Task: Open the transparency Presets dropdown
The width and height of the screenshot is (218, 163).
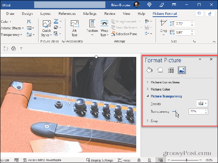Action: [202, 104]
